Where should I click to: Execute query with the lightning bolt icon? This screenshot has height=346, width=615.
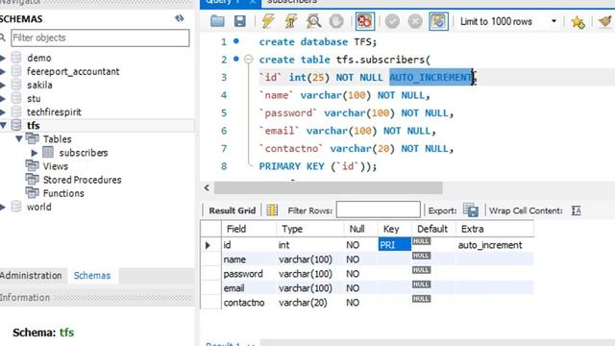268,21
